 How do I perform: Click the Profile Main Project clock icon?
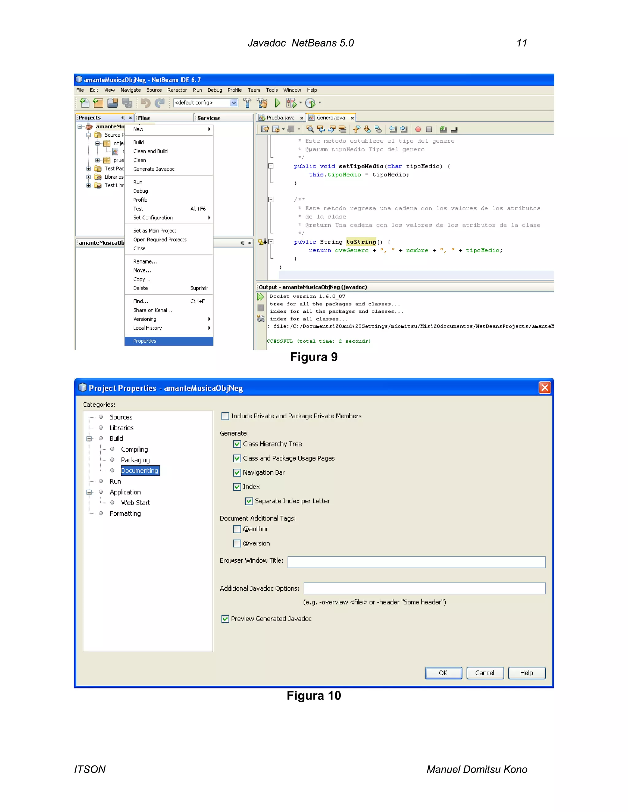point(310,103)
